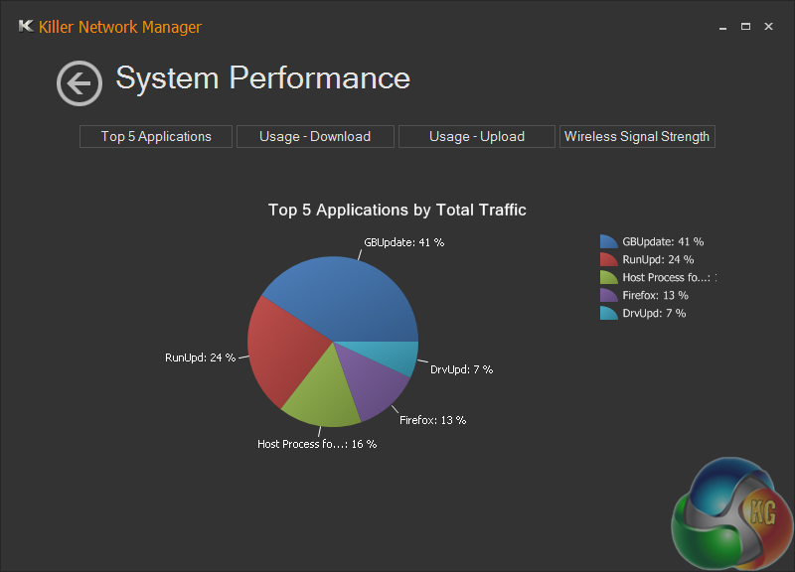This screenshot has height=572, width=795.
Task: Switch to Usage - Upload tab
Action: (477, 137)
